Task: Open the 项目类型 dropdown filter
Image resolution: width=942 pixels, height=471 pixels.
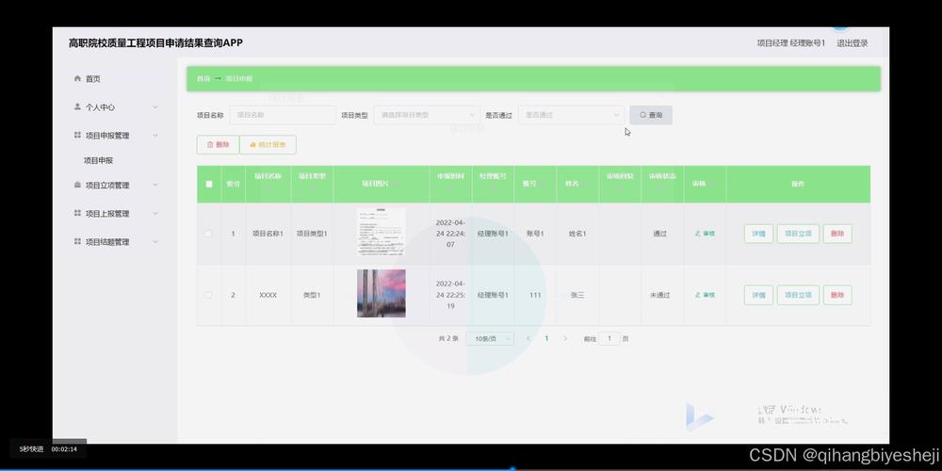Action: click(427, 115)
